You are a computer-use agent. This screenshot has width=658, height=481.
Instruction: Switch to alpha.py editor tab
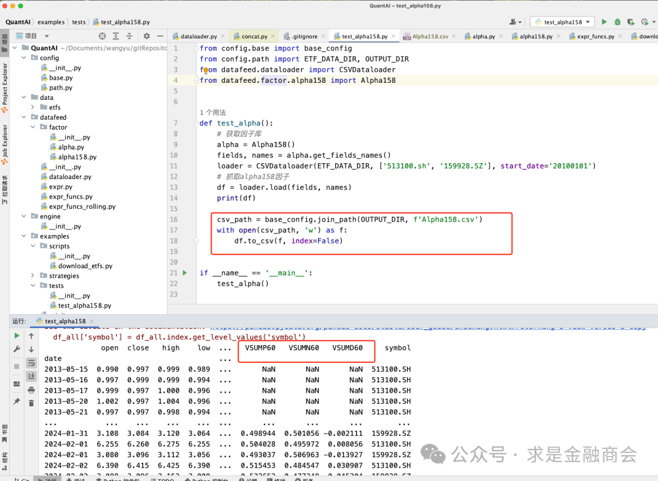point(483,37)
